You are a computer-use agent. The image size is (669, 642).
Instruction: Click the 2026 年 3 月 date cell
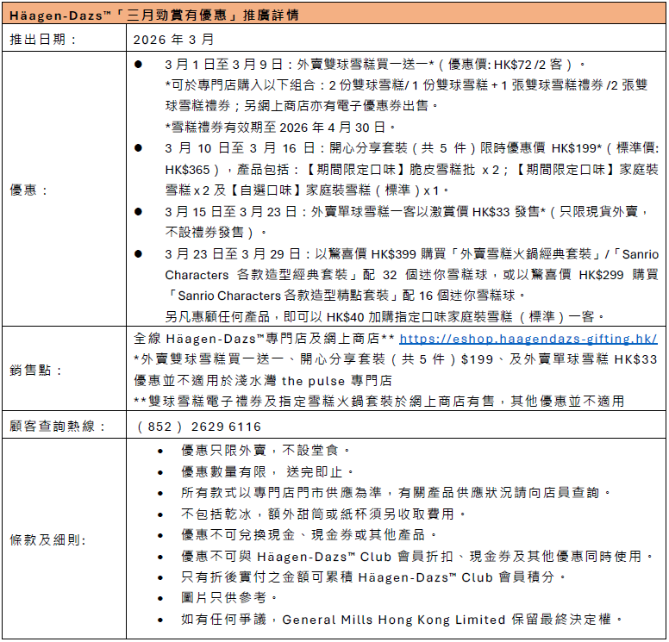click(176, 40)
